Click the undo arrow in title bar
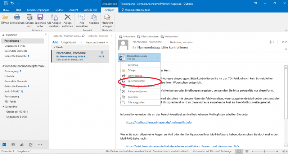This screenshot has height=154, width=288. (x=12, y=3)
